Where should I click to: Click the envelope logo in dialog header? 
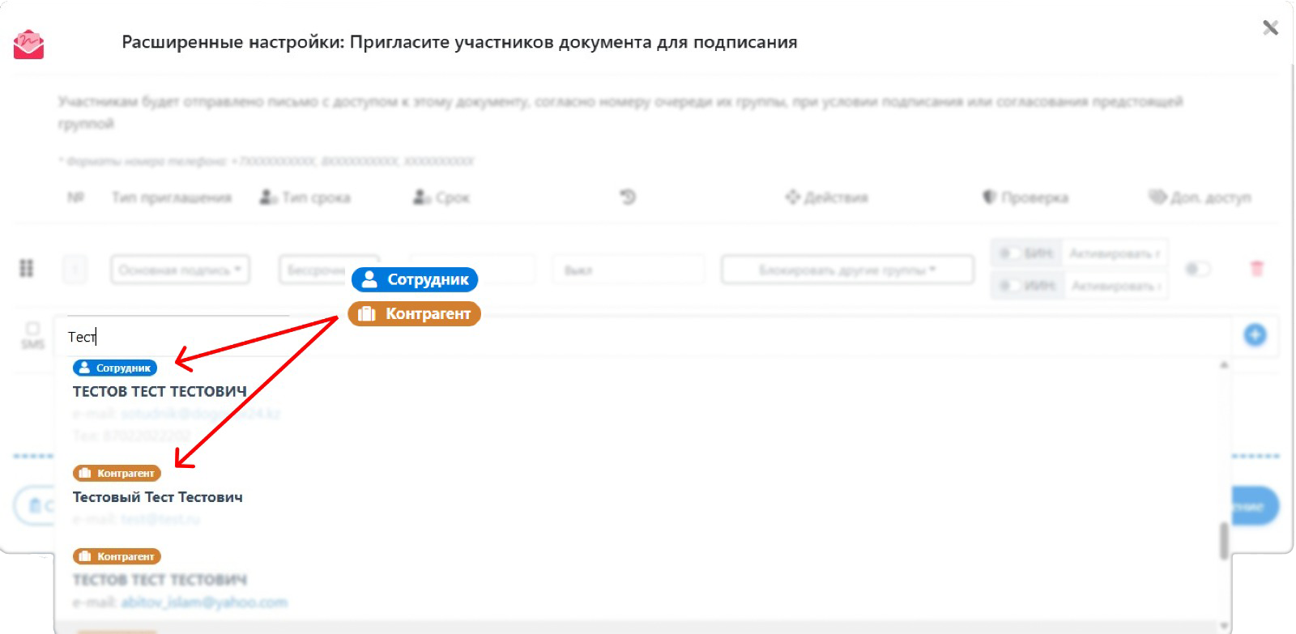point(28,45)
